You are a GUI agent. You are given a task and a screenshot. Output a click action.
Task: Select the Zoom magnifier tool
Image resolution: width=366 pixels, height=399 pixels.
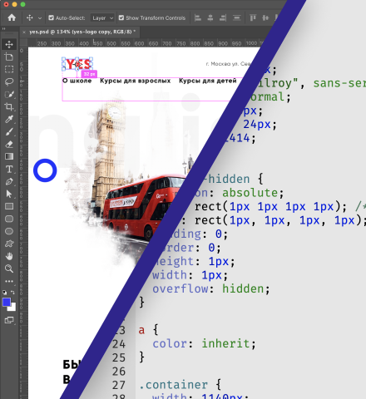[9, 268]
